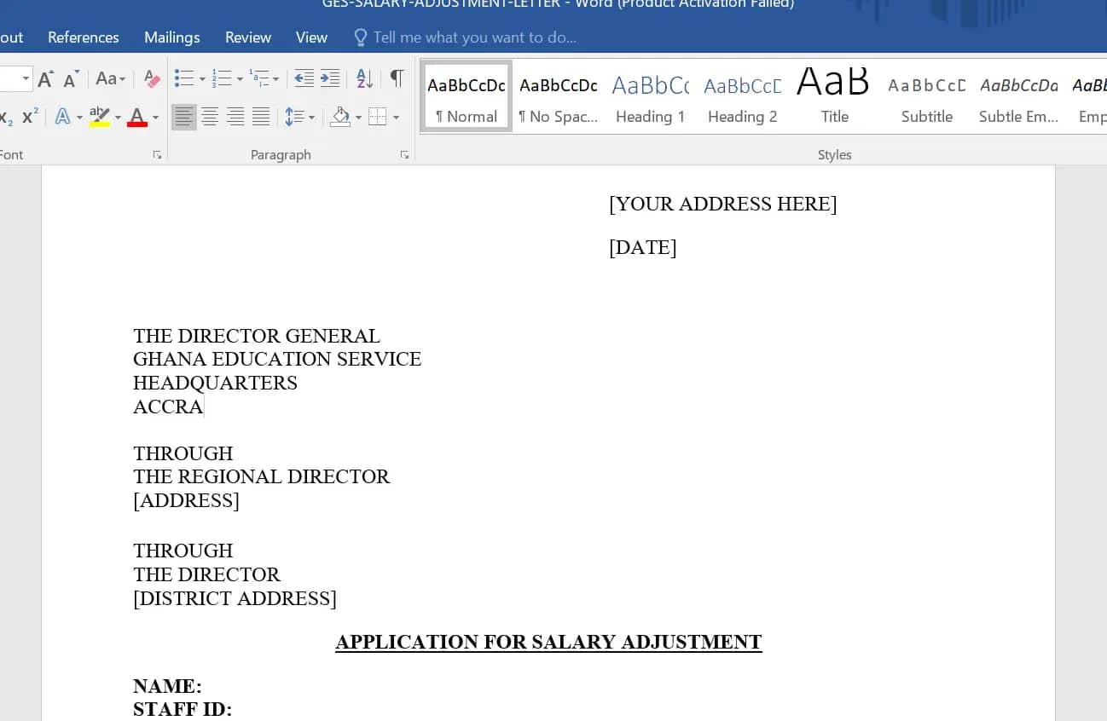
Task: Align text to the left
Action: click(183, 117)
